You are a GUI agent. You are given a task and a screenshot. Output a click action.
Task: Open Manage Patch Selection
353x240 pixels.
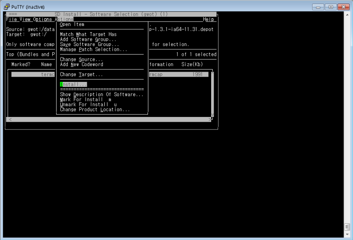point(93,49)
